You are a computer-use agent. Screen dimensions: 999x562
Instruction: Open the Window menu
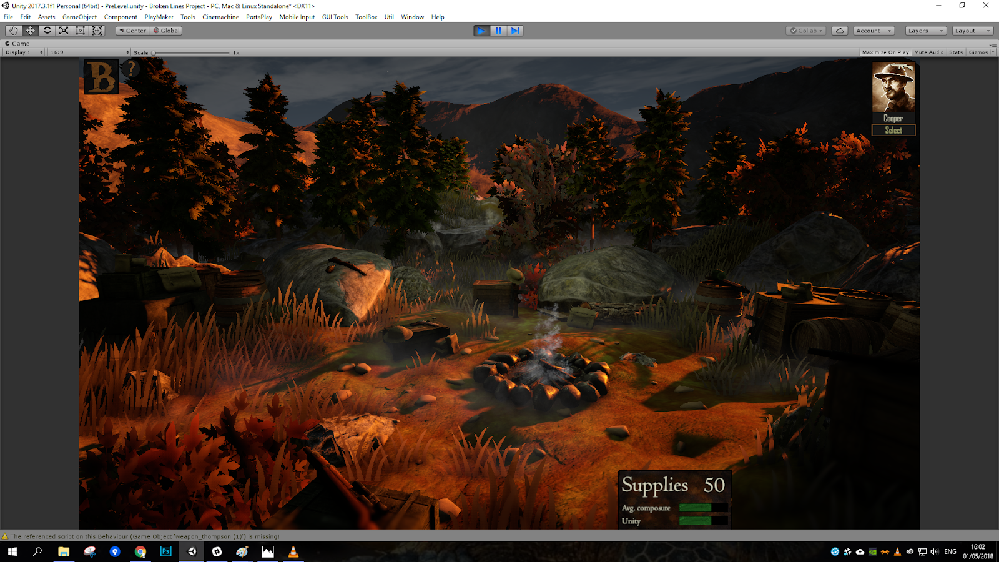[412, 17]
